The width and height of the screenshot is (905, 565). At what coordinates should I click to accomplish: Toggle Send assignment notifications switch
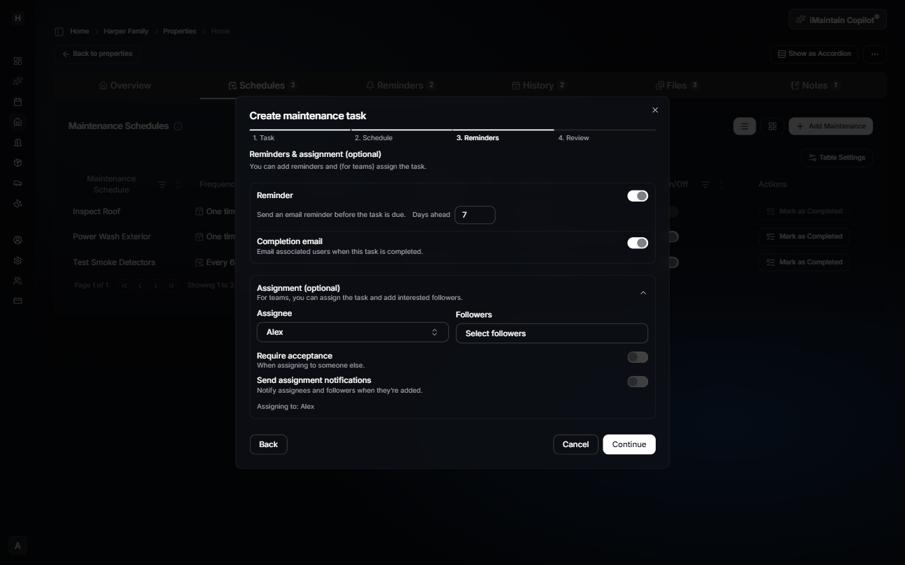pyautogui.click(x=638, y=382)
